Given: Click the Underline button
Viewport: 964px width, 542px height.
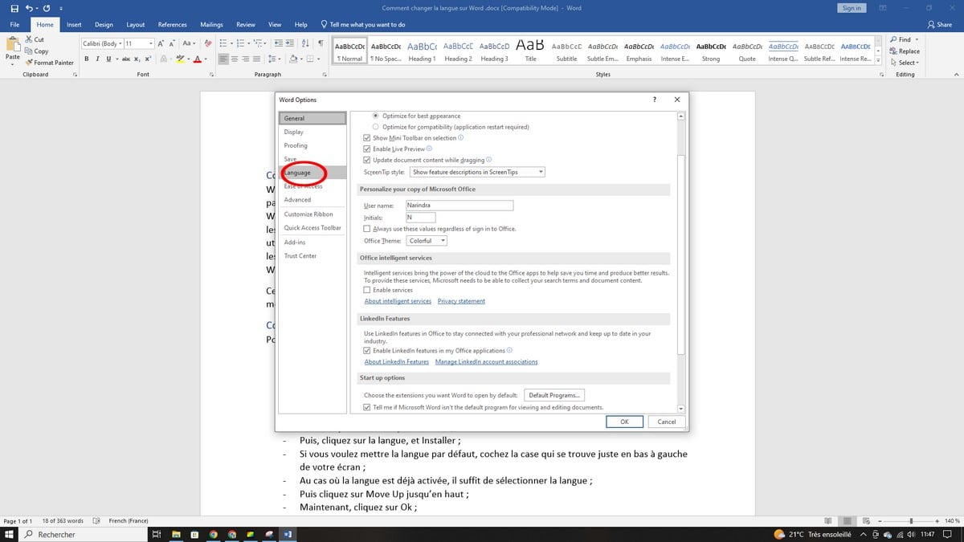Looking at the screenshot, I should (108, 59).
